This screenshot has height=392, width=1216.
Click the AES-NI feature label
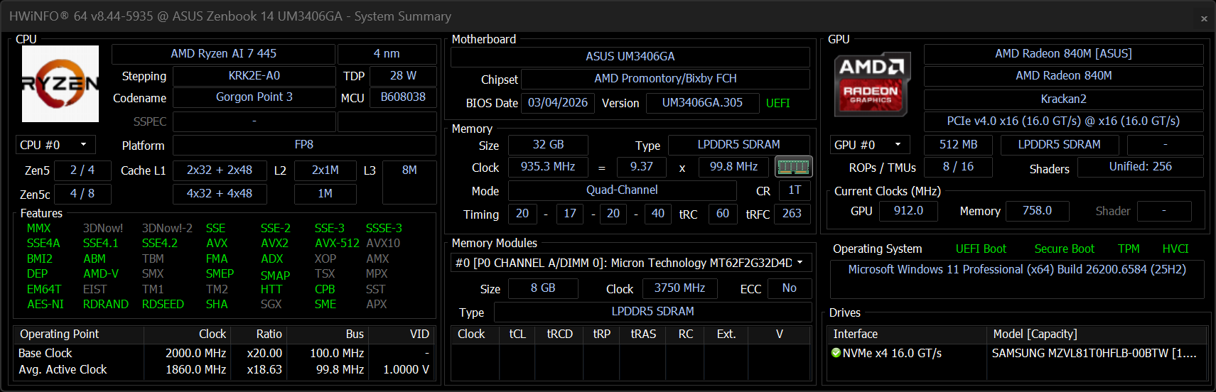(45, 304)
